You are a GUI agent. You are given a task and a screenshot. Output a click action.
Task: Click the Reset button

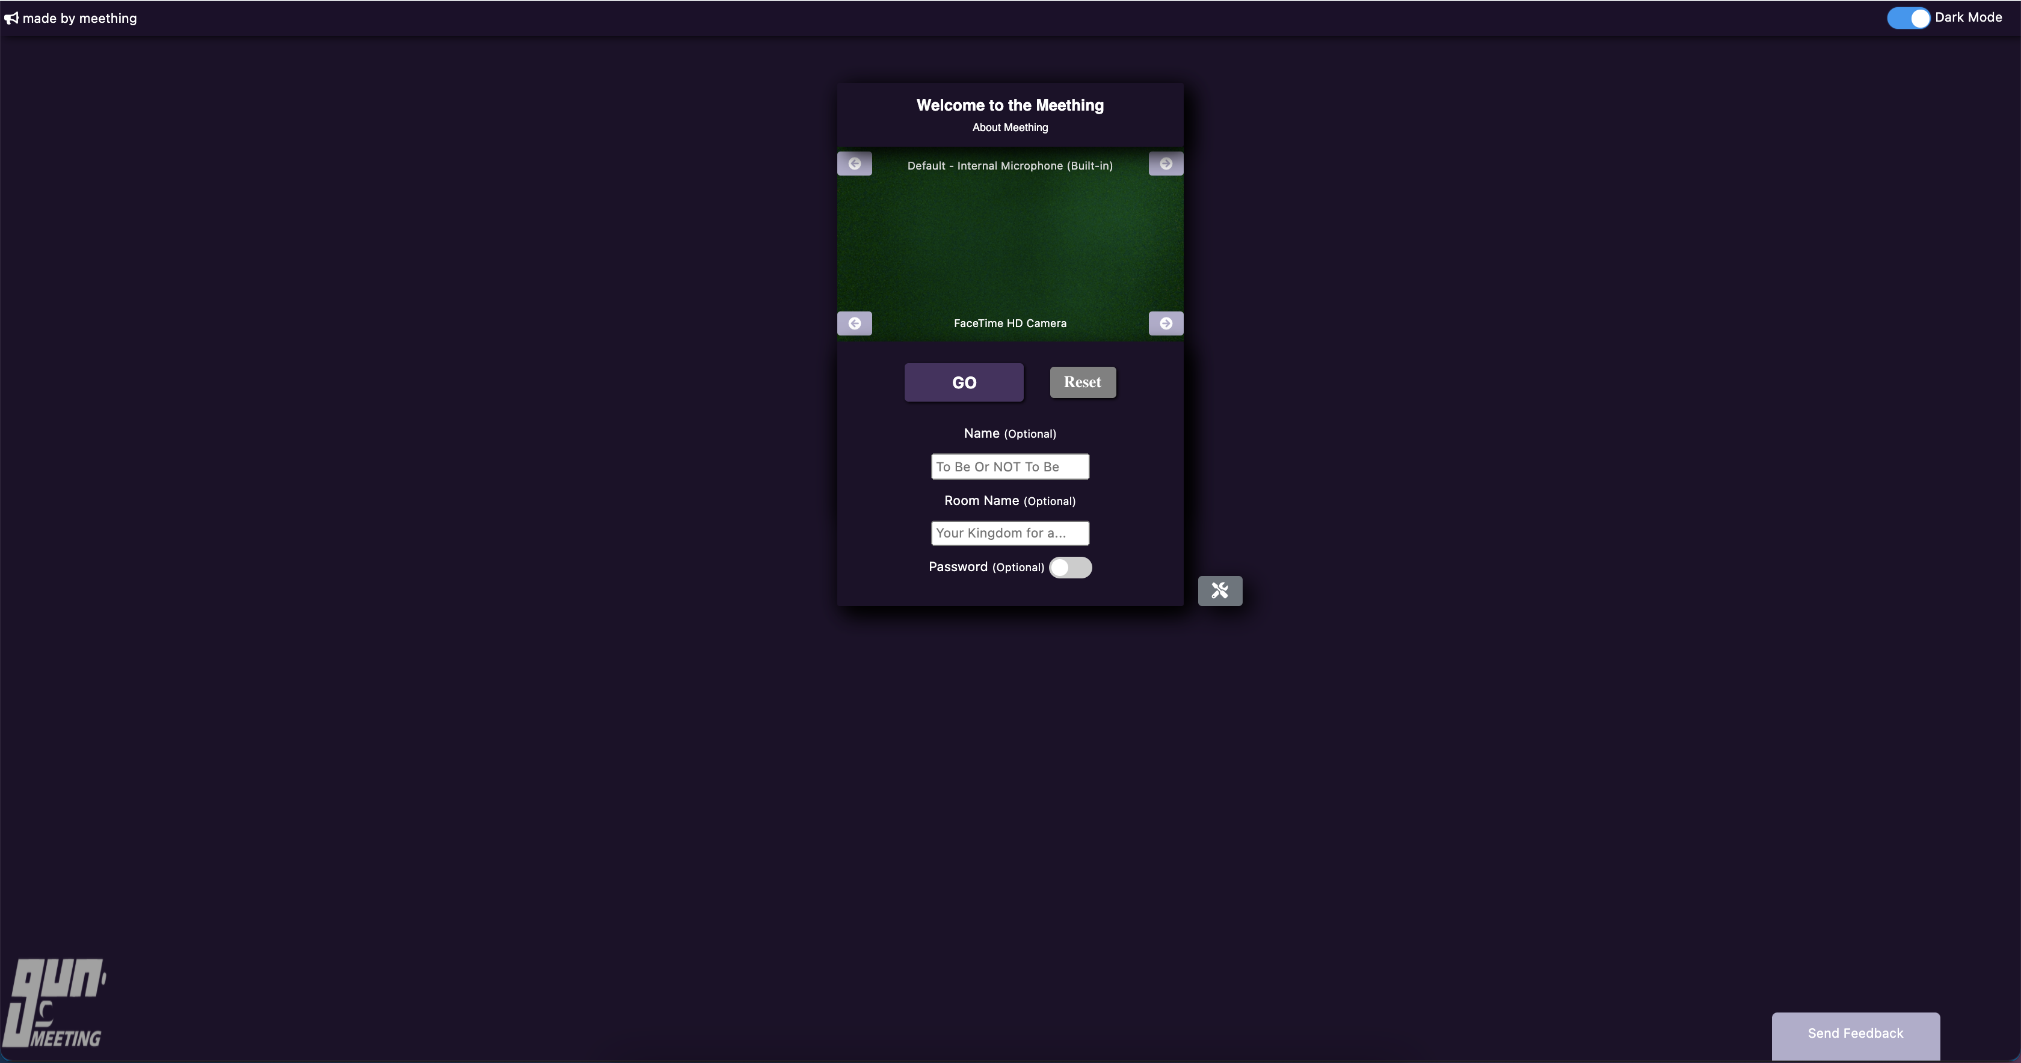click(x=1083, y=382)
